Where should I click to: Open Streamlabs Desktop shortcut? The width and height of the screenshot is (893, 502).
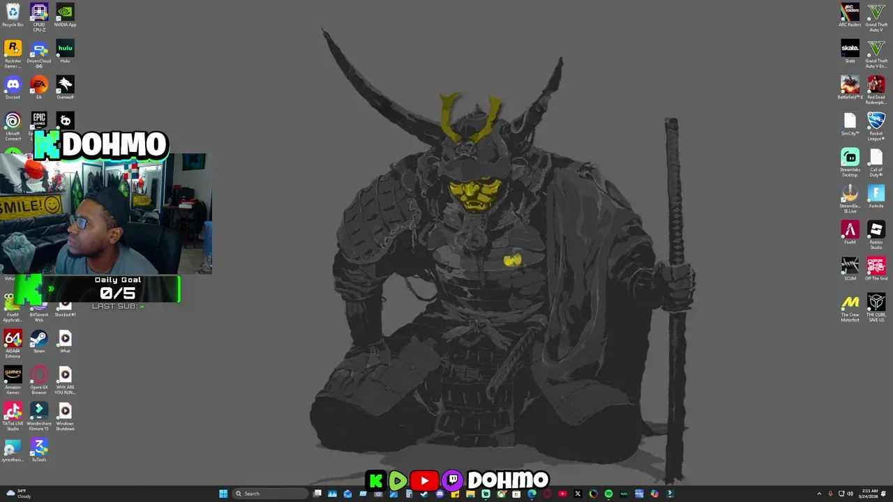[850, 162]
